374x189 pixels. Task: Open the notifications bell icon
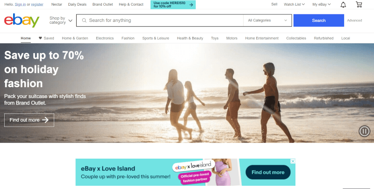[x=343, y=5]
